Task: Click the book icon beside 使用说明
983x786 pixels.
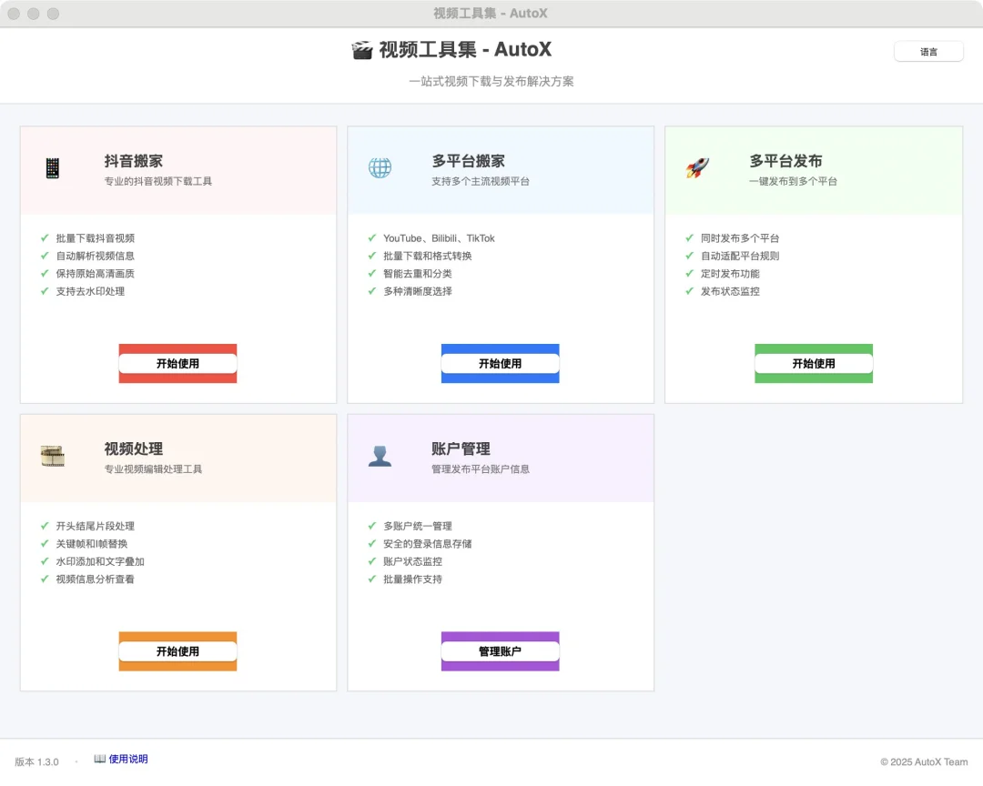Action: pos(99,759)
